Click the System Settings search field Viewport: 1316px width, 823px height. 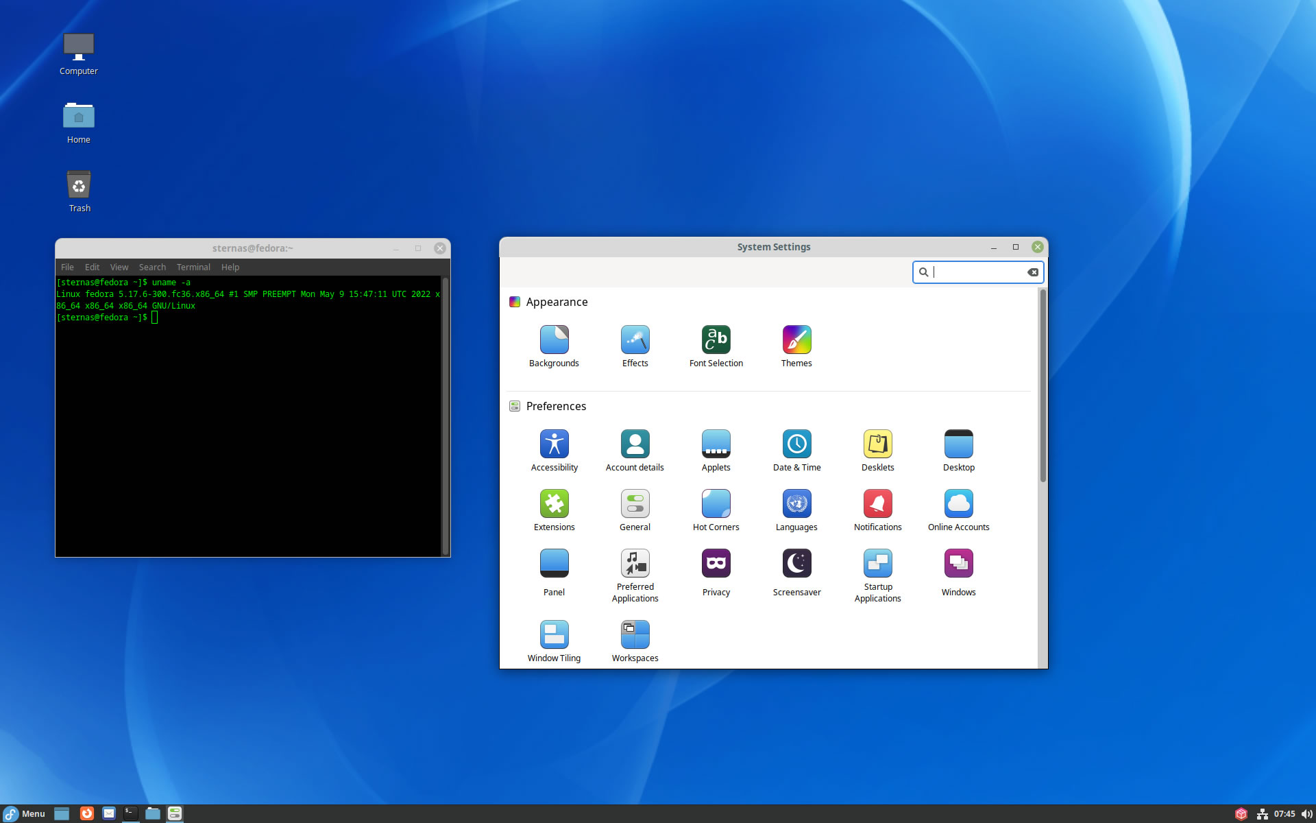pyautogui.click(x=977, y=272)
